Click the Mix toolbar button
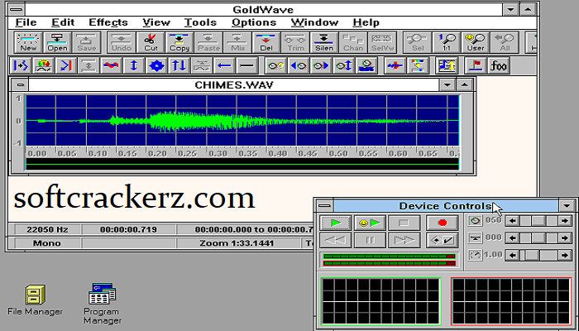 point(237,42)
